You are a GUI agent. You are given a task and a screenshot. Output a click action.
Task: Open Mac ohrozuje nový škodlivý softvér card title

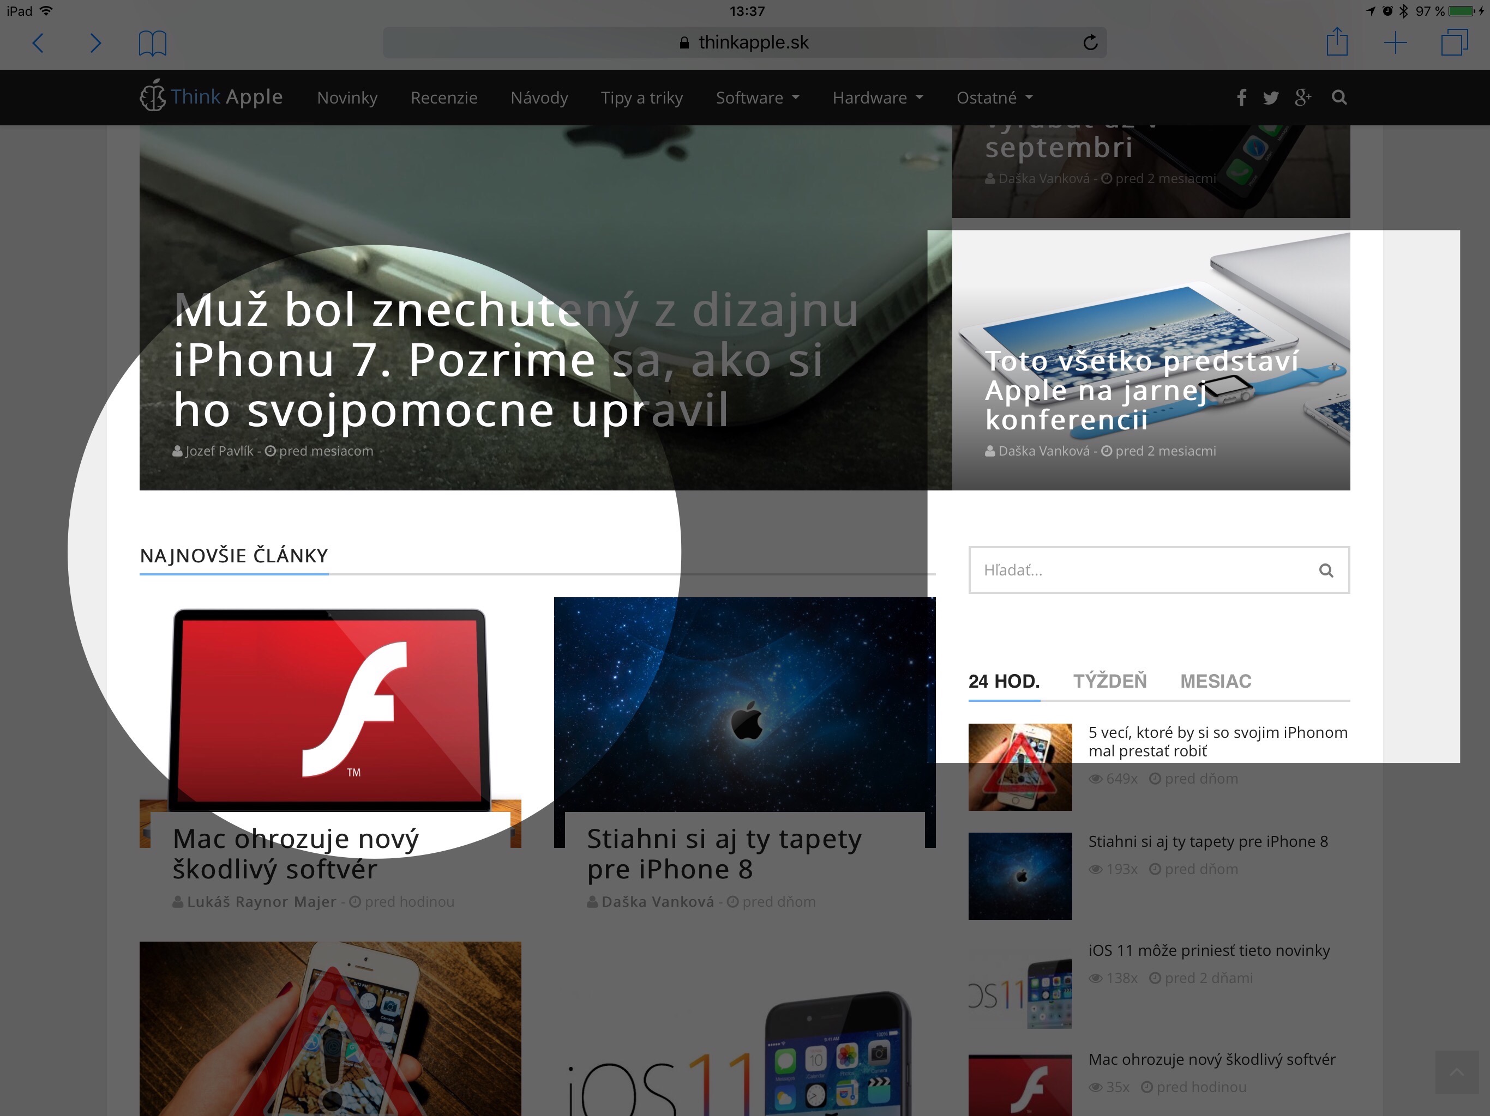click(296, 853)
